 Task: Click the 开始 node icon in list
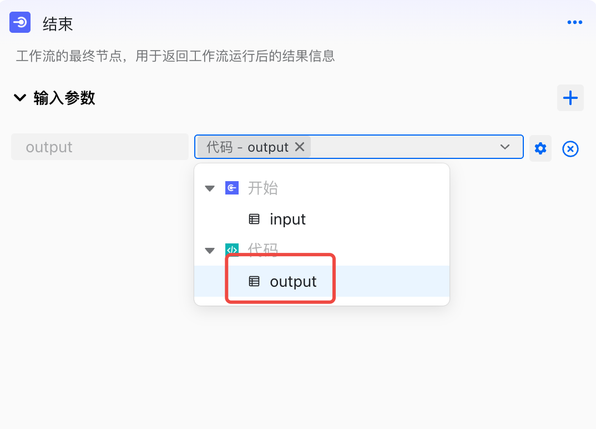[232, 188]
